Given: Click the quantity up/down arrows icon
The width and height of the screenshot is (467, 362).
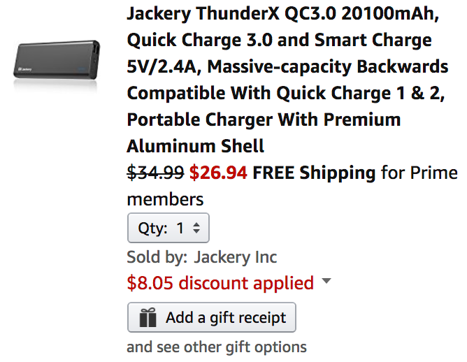Looking at the screenshot, I should click(196, 228).
